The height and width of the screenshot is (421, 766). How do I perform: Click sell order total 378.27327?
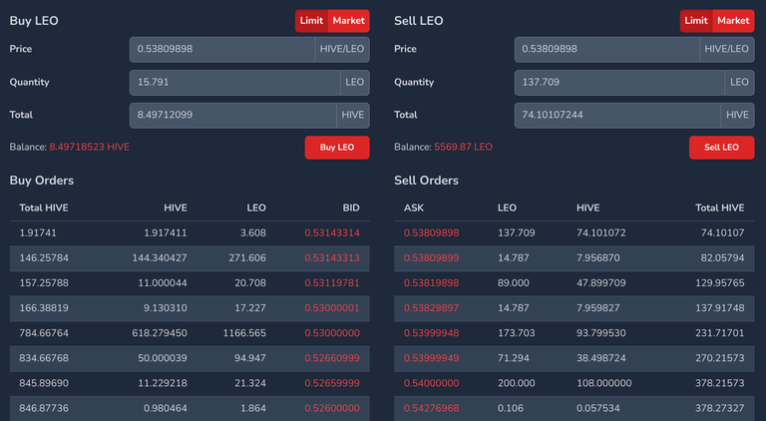(x=720, y=408)
